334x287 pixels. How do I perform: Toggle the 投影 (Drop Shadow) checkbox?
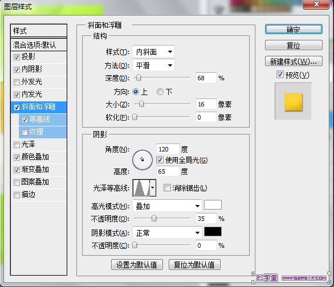(17, 57)
